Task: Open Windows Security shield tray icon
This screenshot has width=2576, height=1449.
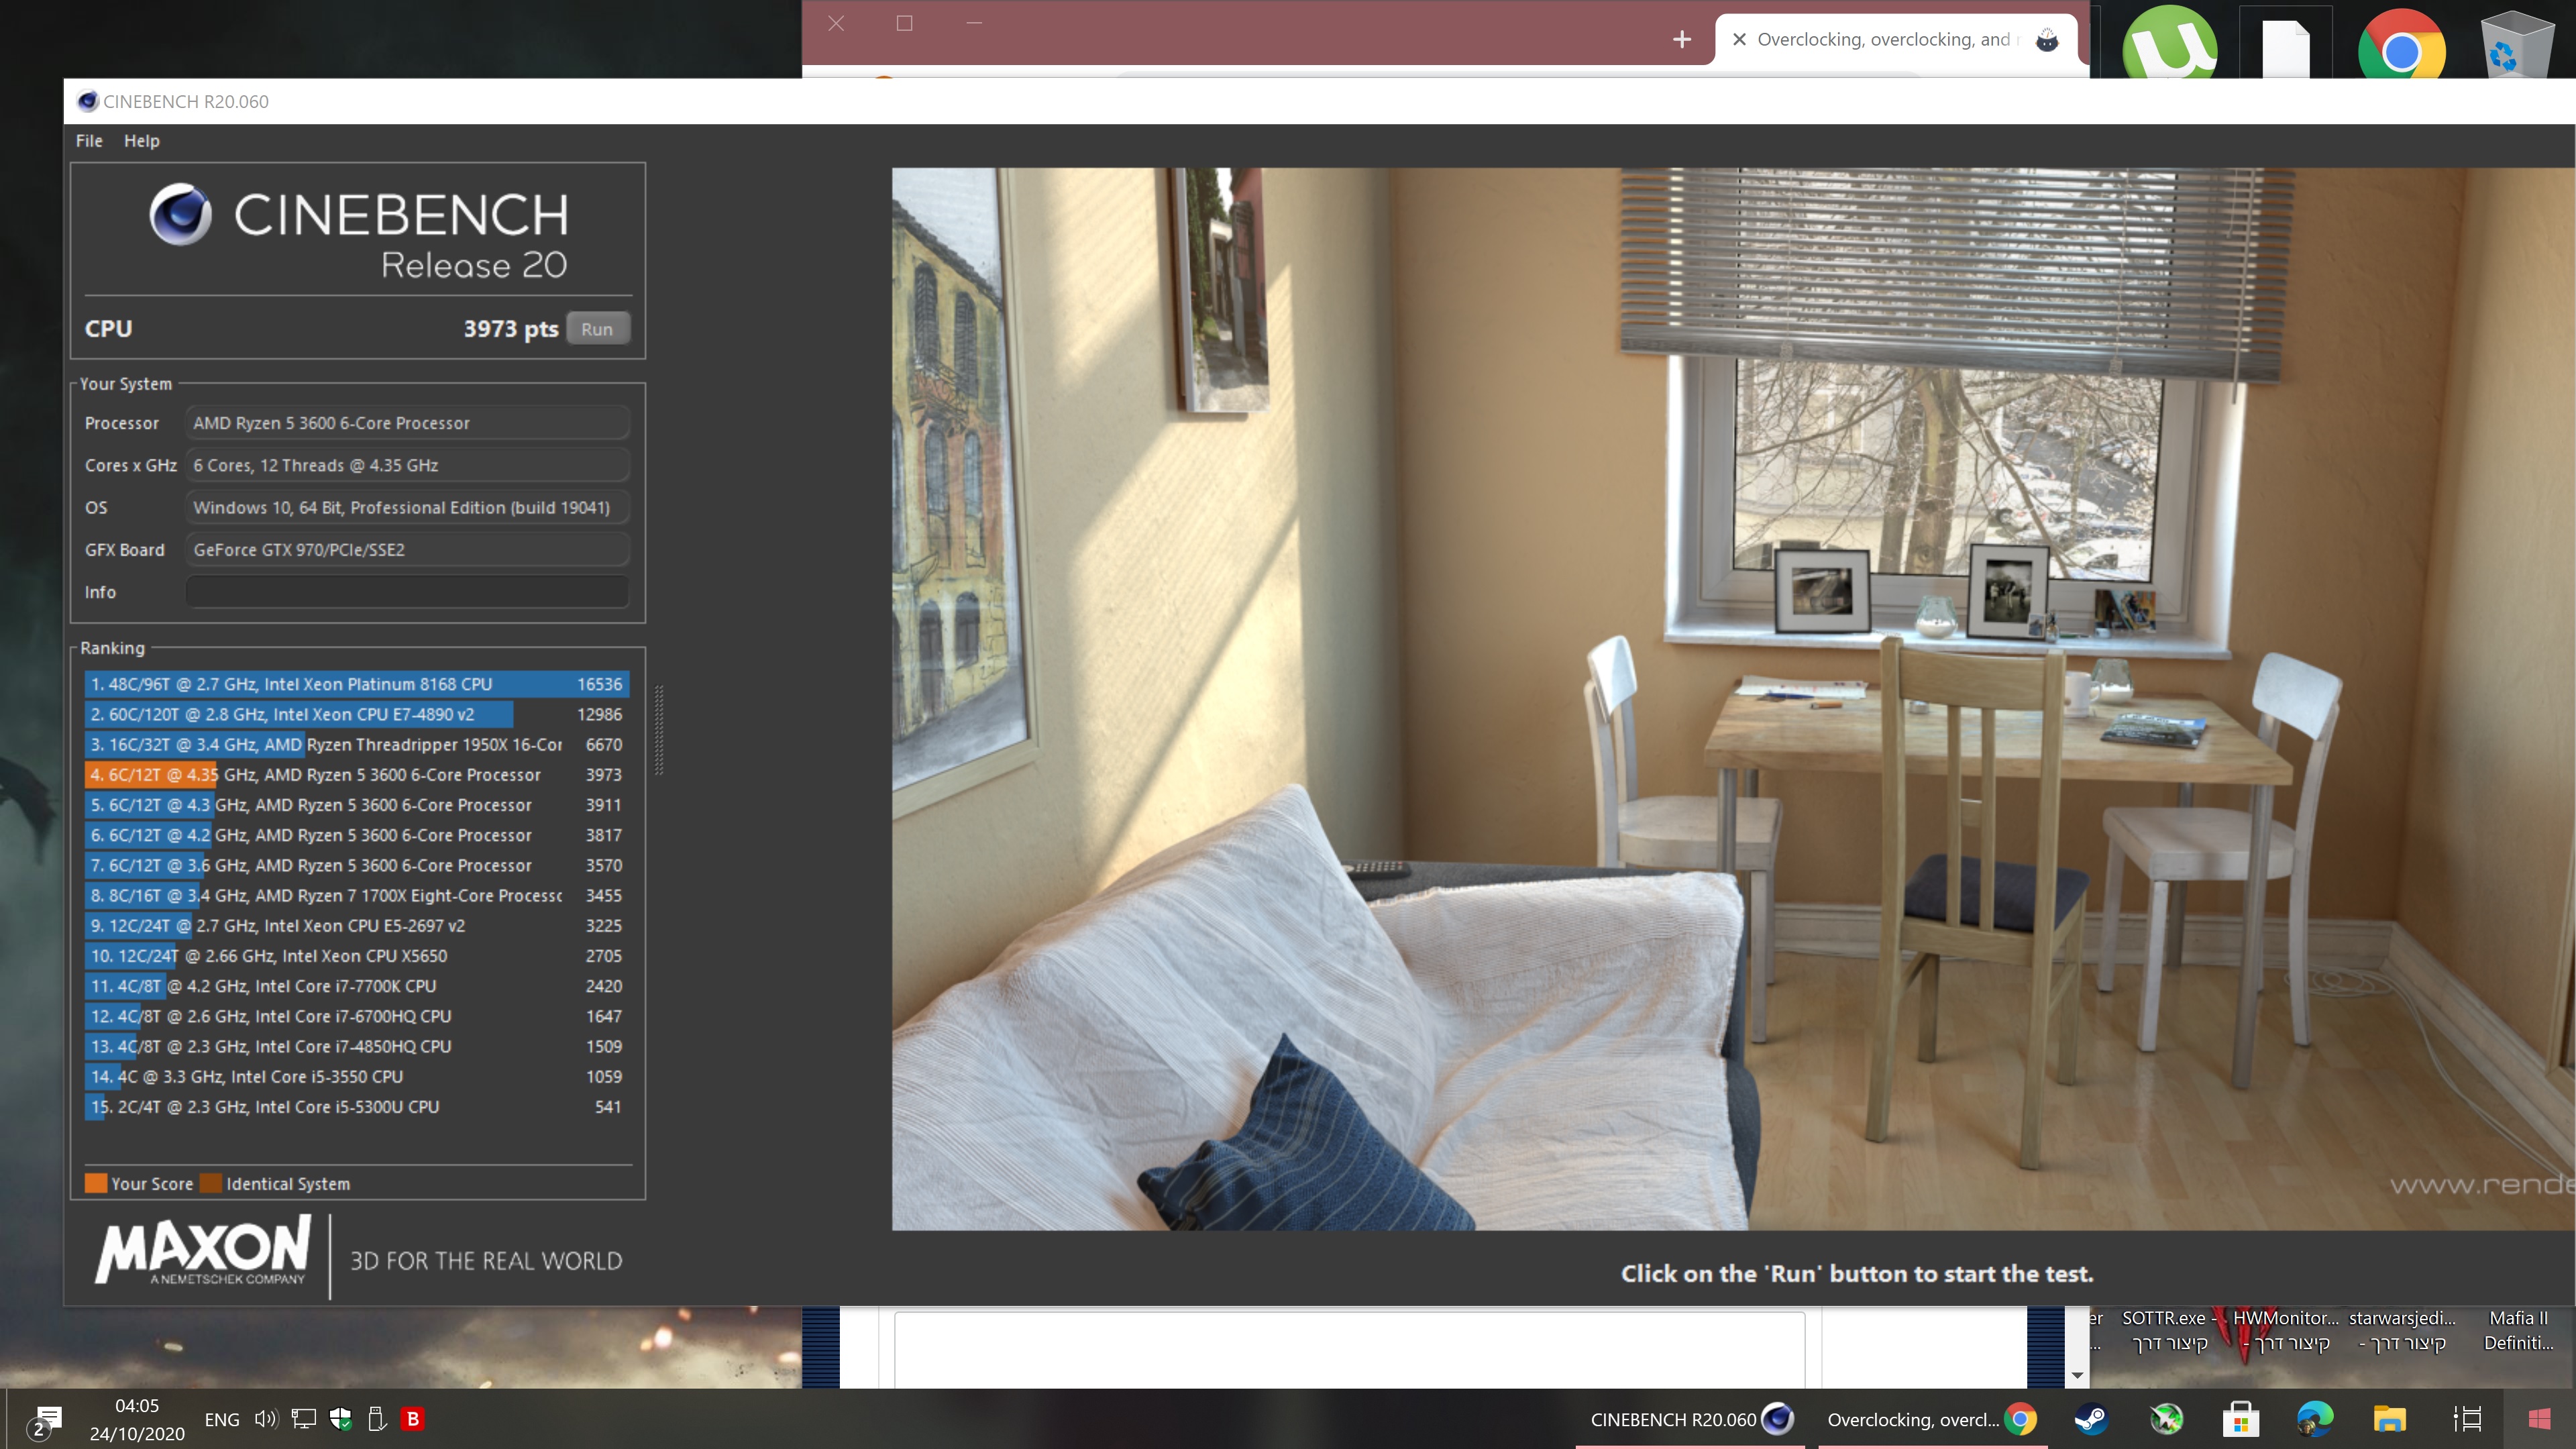Action: coord(341,1419)
